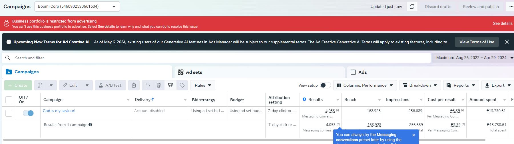
Task: Toggle off the God is my saviour campaign
Action: pos(28,113)
